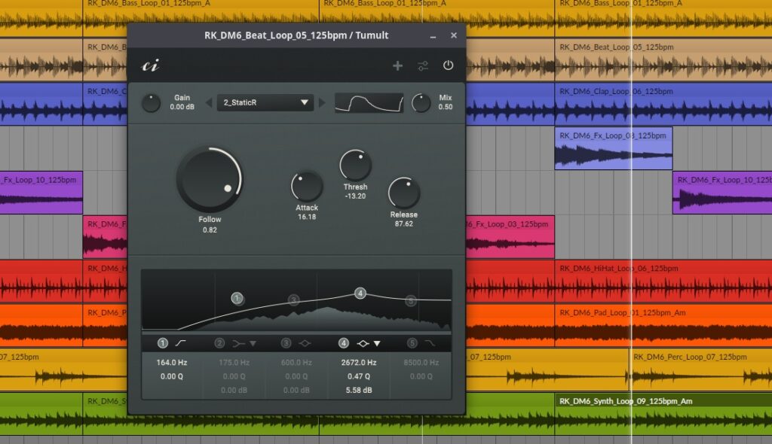Click the previous-preset left arrow

coord(209,102)
